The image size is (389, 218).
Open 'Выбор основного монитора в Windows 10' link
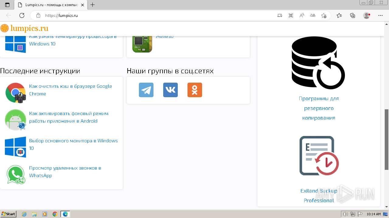74,144
